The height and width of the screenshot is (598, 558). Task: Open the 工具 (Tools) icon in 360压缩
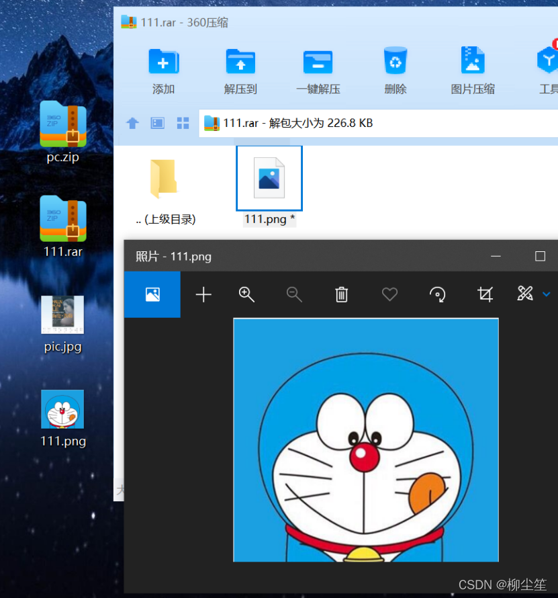548,60
